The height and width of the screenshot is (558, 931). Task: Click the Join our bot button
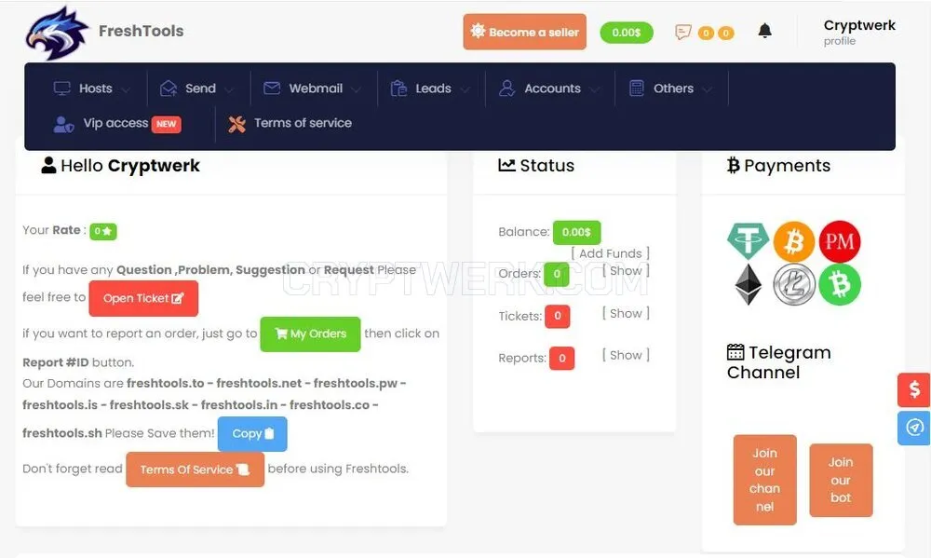pos(841,480)
